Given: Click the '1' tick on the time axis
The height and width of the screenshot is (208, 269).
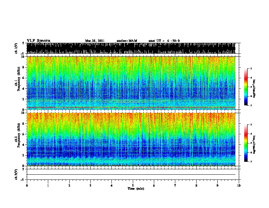Looking at the screenshot, I should [x=48, y=186].
